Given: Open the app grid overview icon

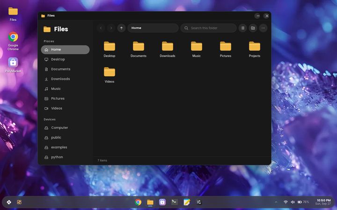Looking at the screenshot, I should click(19, 202).
